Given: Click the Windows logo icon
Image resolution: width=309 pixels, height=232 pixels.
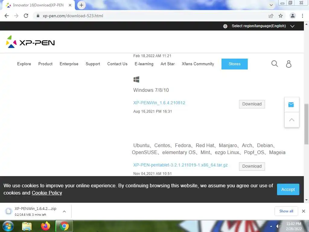Looking at the screenshot, I should click(136, 79).
